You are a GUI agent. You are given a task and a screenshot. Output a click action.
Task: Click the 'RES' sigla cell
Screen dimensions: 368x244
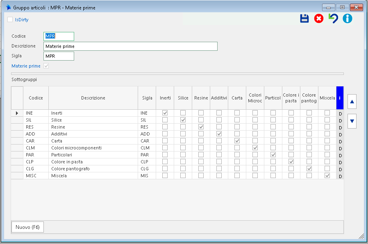point(147,127)
